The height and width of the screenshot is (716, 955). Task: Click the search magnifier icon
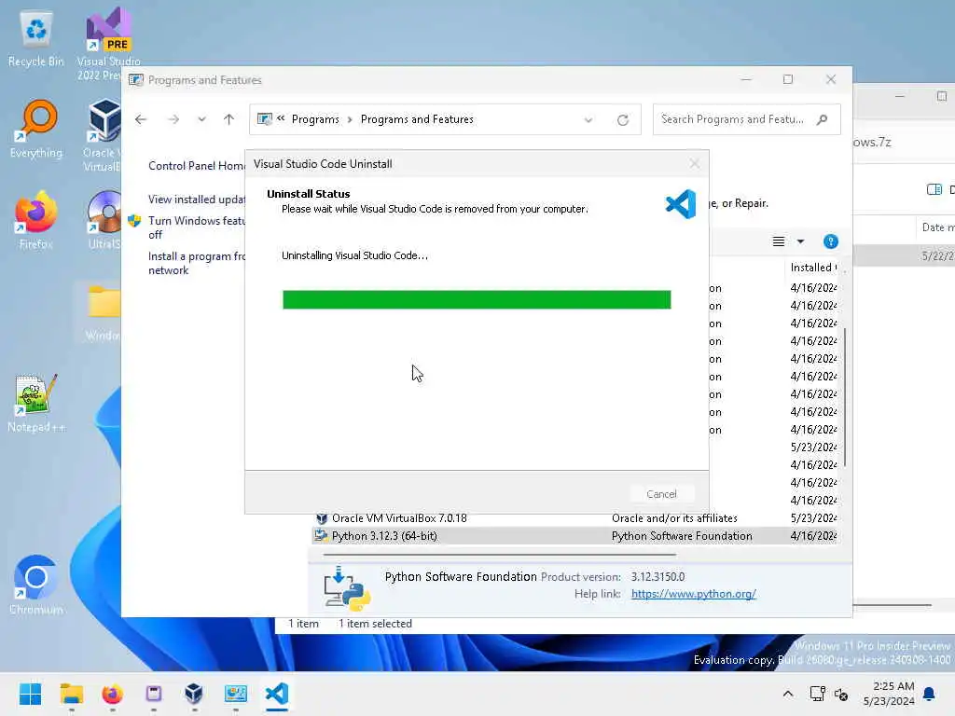823,119
